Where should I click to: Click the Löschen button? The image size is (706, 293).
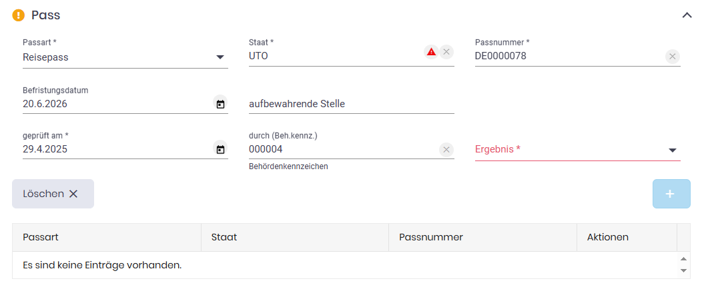[x=53, y=194]
